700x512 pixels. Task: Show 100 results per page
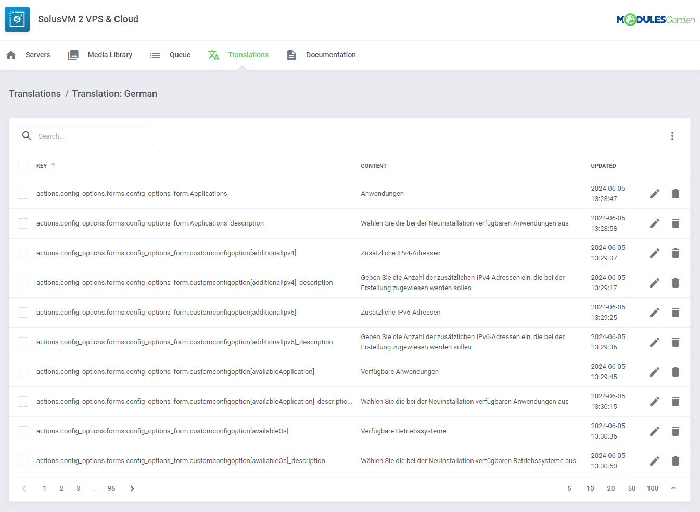(653, 488)
